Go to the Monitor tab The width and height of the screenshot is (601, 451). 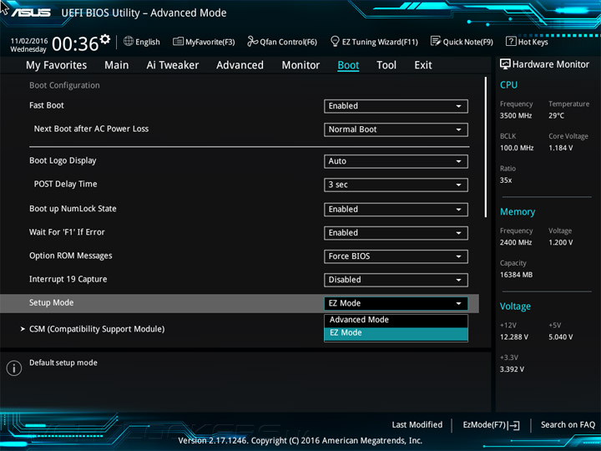pyautogui.click(x=300, y=65)
